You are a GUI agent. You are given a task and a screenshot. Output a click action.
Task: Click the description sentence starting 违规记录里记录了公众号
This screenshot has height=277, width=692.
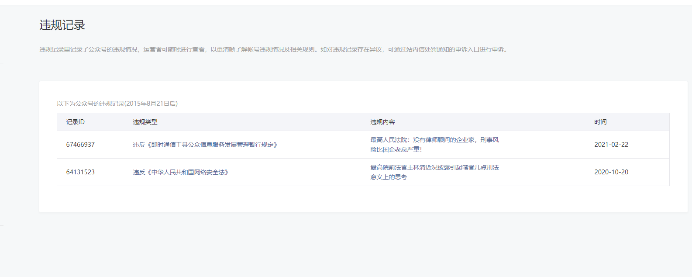coord(175,49)
